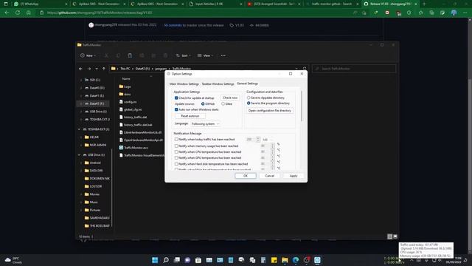Open the Sort dropdown in File Explorer

[x=184, y=55]
